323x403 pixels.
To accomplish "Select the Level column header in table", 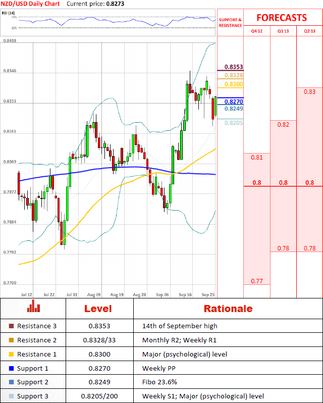I will click(x=98, y=309).
